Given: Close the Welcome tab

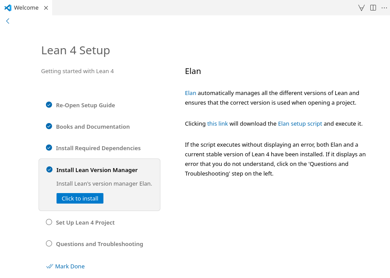Looking at the screenshot, I should [x=46, y=8].
